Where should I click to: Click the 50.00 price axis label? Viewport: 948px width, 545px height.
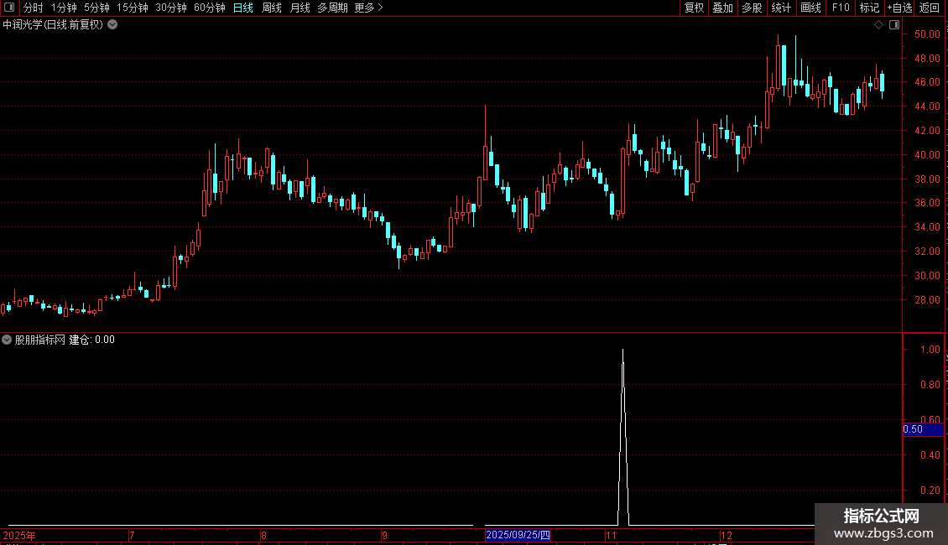(x=927, y=34)
